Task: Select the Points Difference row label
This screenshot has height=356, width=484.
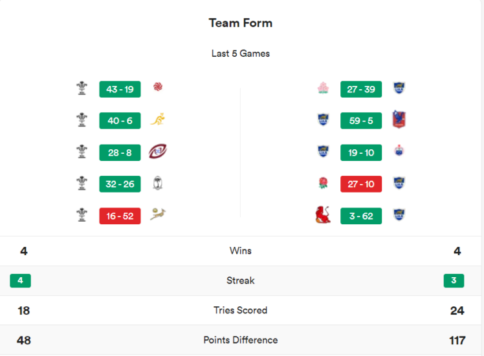Action: (241, 340)
